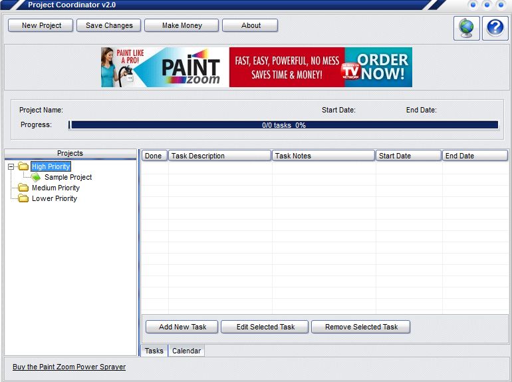
Task: Click the Project Name label
Action: coord(41,110)
